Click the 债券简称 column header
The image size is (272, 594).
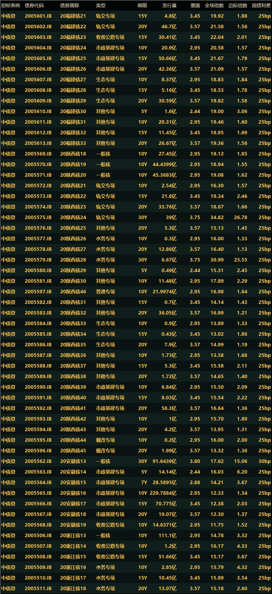point(70,6)
